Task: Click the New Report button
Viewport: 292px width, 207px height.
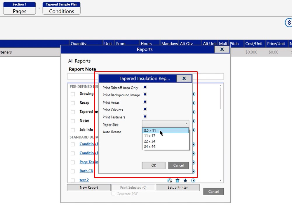Action: (x=89, y=188)
